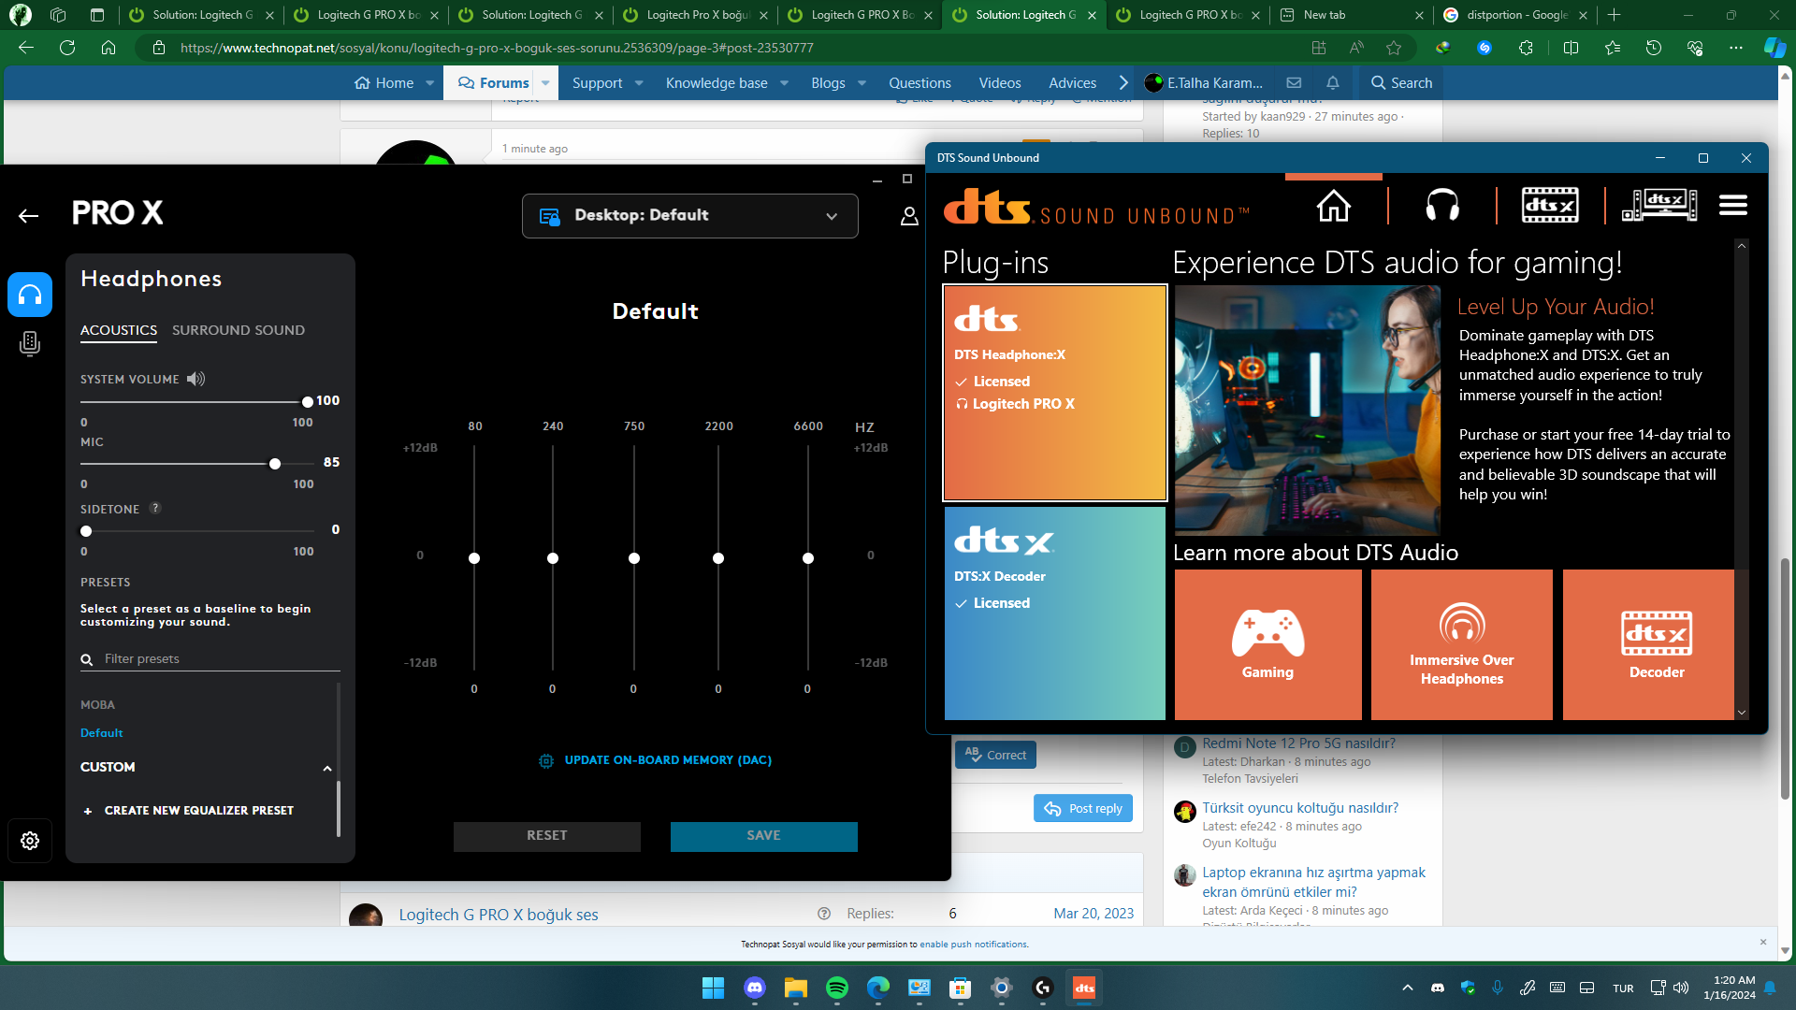The height and width of the screenshot is (1010, 1796).
Task: Show sidetone help question mark
Action: point(155,508)
